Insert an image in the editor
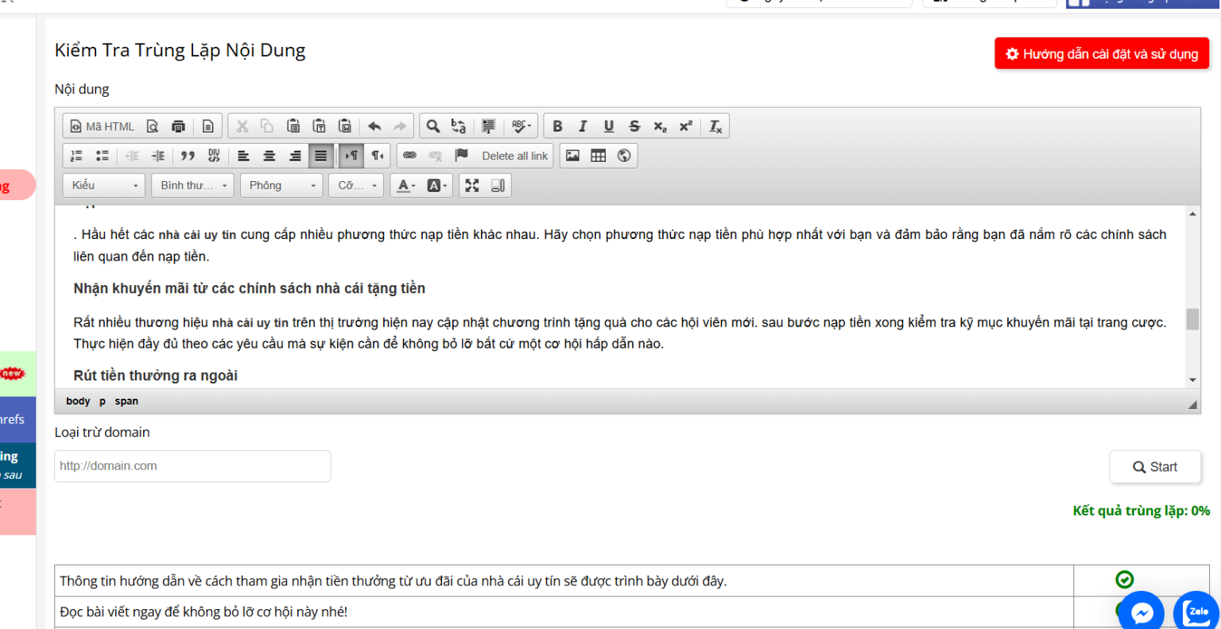Viewport: 1221px width, 629px height. [x=572, y=156]
